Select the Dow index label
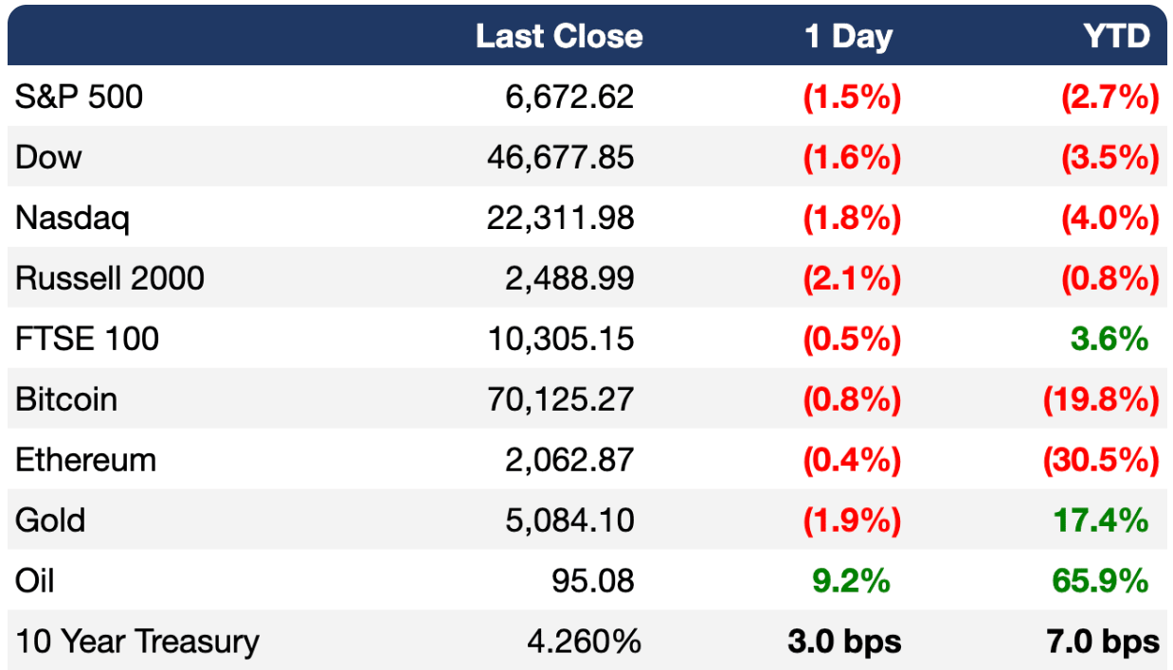 tap(48, 156)
